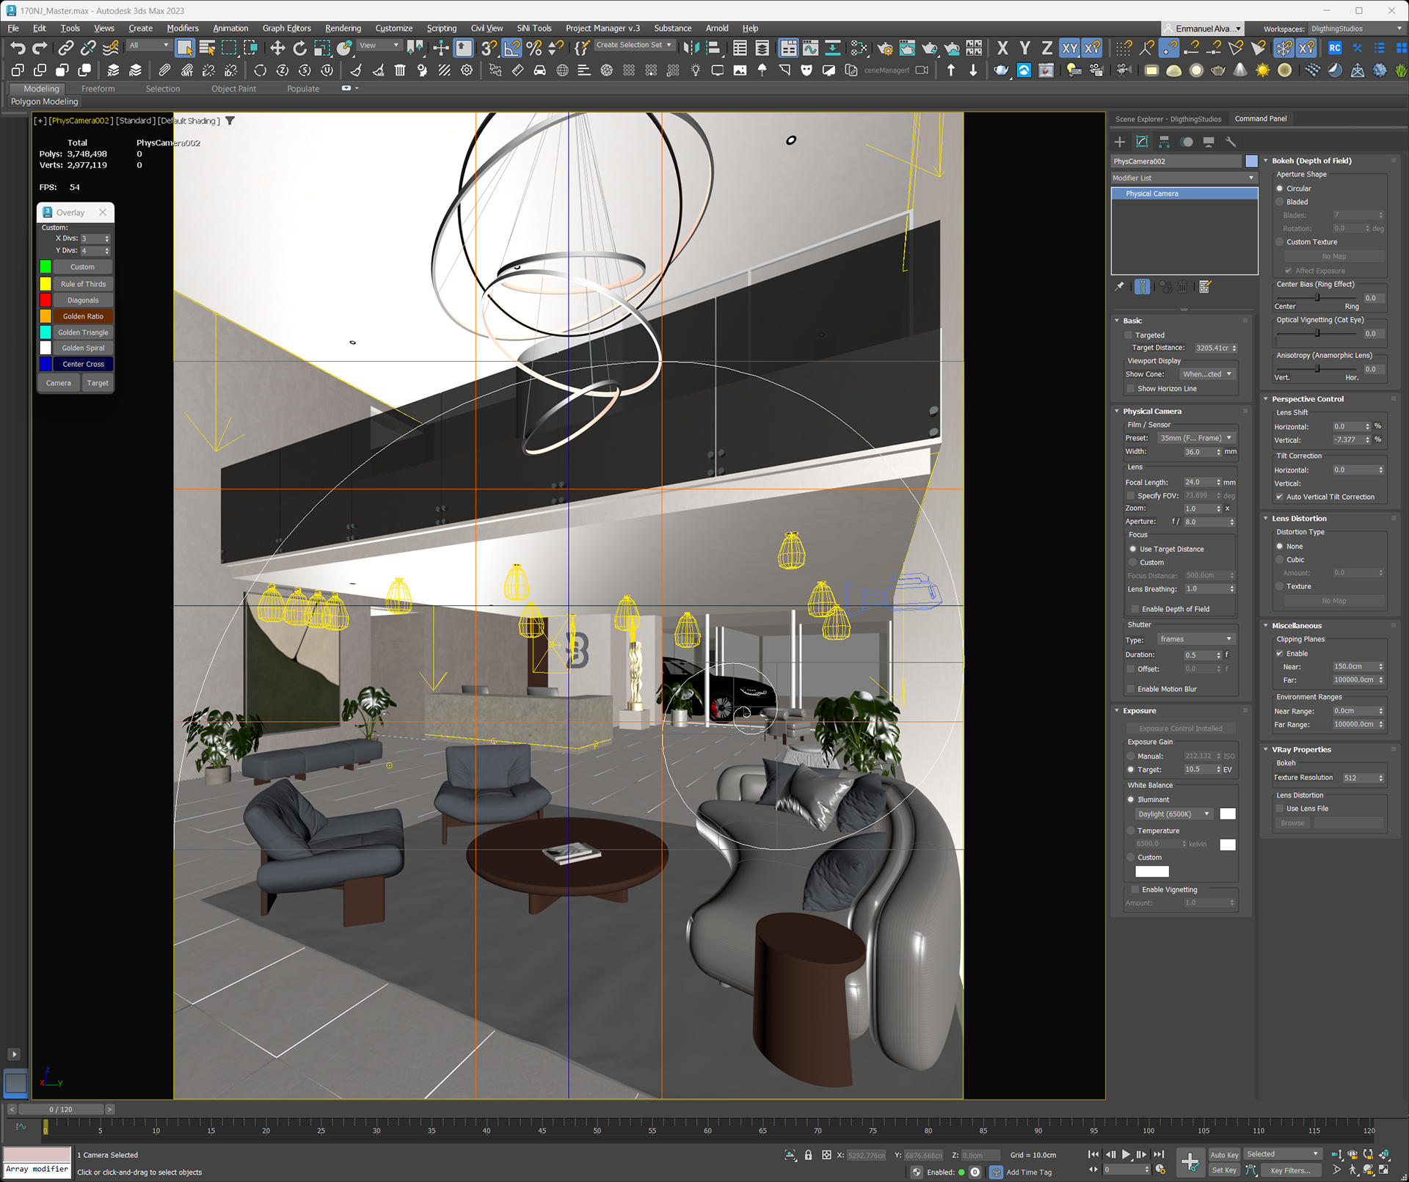The width and height of the screenshot is (1409, 1182).
Task: Click the Rule of Thirds overlay button
Action: pos(83,284)
